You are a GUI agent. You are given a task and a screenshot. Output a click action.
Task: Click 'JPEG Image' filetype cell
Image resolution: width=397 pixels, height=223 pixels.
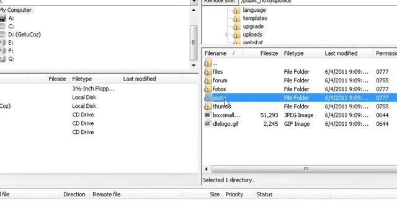pos(298,115)
